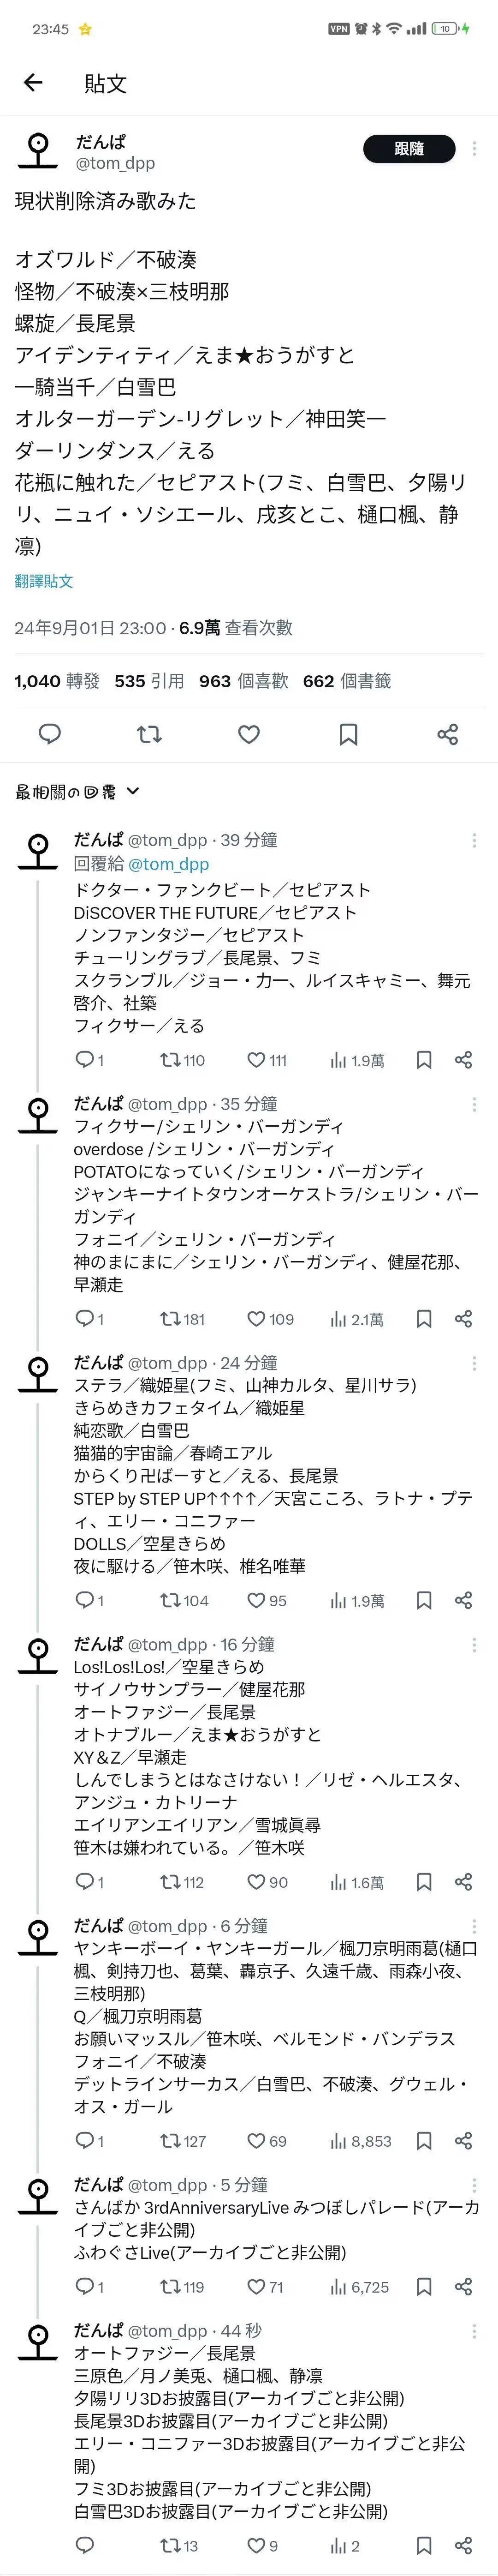Open the 1,040 轉發 reposts list

pos(57,681)
